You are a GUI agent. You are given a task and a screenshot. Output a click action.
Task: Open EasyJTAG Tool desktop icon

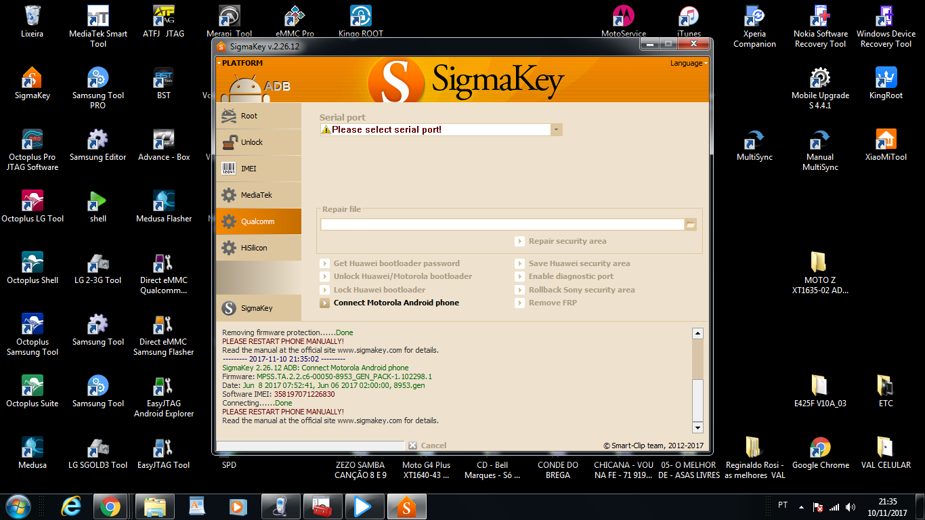pos(164,454)
